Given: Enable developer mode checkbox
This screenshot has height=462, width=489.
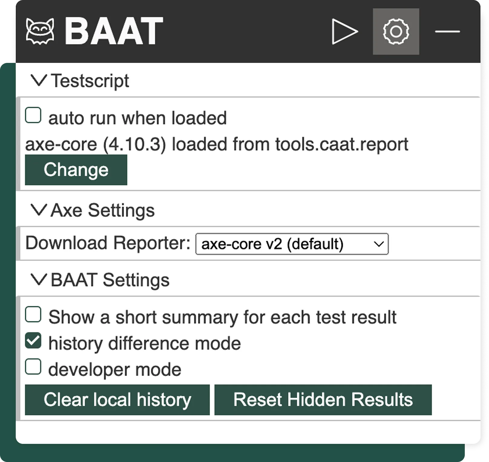Looking at the screenshot, I should [33, 366].
